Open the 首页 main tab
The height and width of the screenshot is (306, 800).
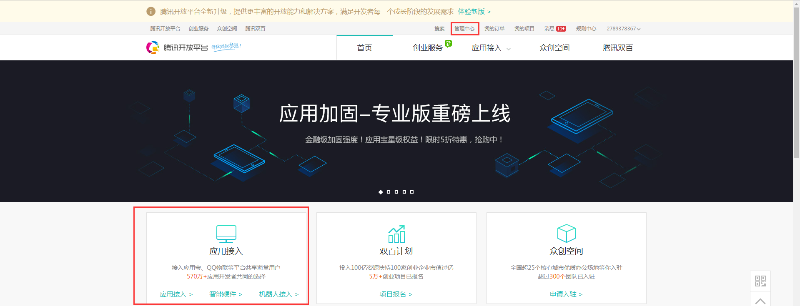pyautogui.click(x=365, y=47)
